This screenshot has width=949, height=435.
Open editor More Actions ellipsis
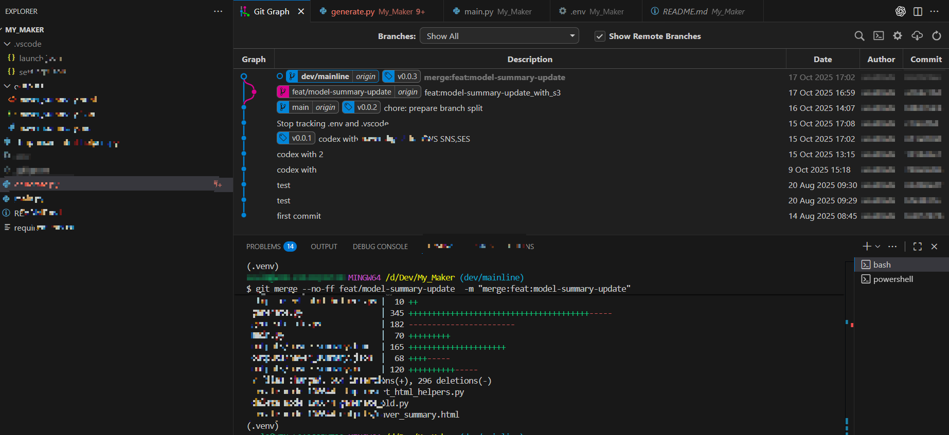pos(935,11)
